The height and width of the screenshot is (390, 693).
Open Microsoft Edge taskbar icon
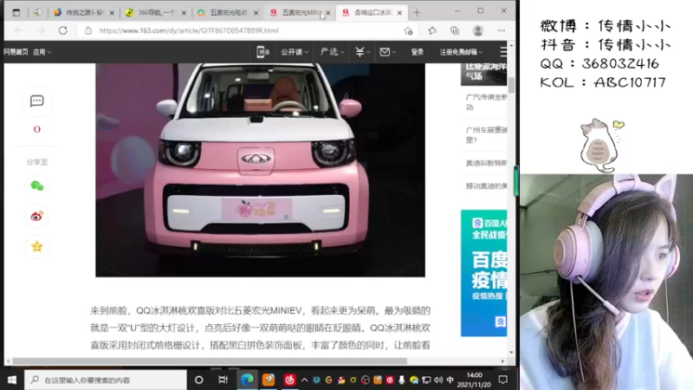247,380
